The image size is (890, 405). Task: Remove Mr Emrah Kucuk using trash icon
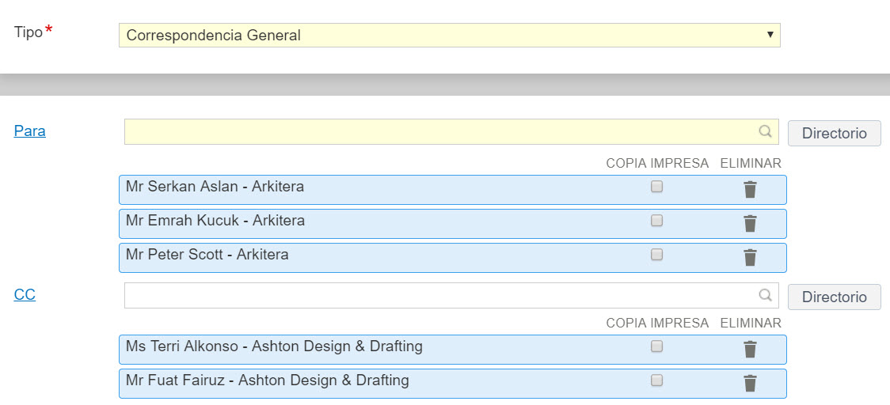pos(750,224)
